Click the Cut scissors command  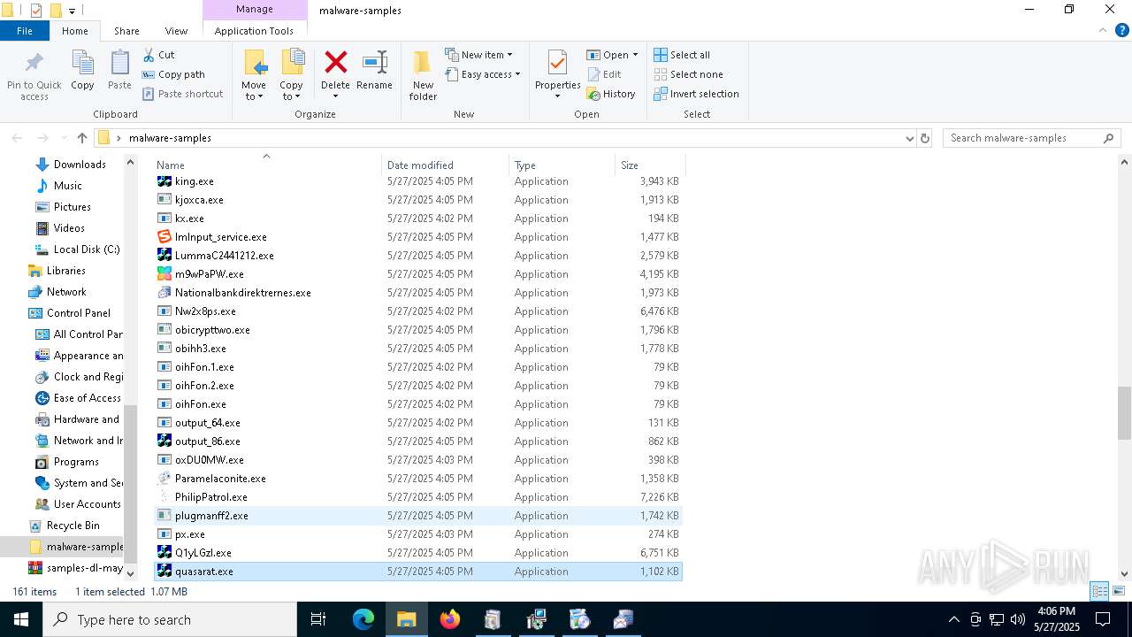[x=159, y=55]
